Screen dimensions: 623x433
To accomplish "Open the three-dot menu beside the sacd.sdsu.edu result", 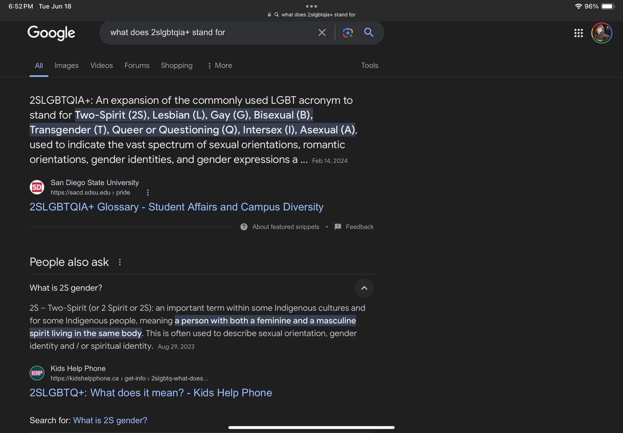I will pyautogui.click(x=148, y=193).
